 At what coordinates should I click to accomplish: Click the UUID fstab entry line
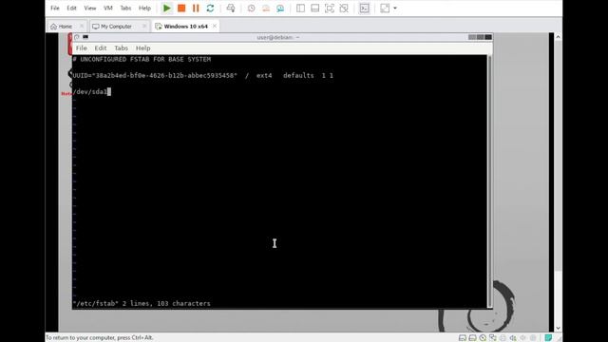tap(202, 76)
